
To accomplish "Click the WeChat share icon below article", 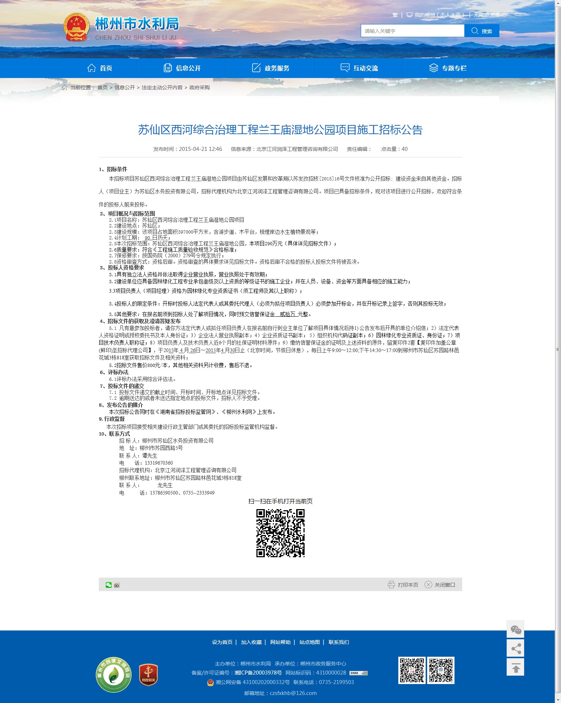I will click(x=108, y=585).
